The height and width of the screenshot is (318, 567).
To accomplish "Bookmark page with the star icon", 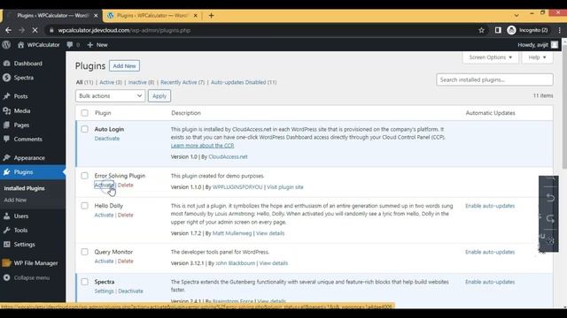I will pyautogui.click(x=481, y=30).
